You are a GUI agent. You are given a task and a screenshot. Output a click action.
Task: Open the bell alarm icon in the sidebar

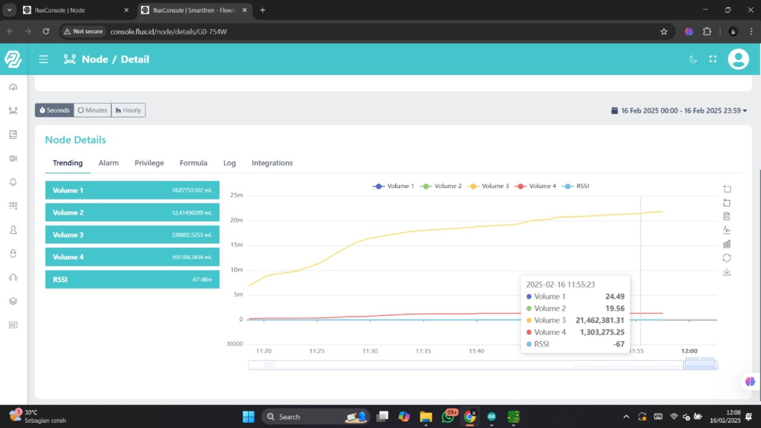coord(13,182)
